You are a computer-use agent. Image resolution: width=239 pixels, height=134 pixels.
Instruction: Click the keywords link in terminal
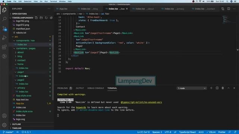pos(81,108)
